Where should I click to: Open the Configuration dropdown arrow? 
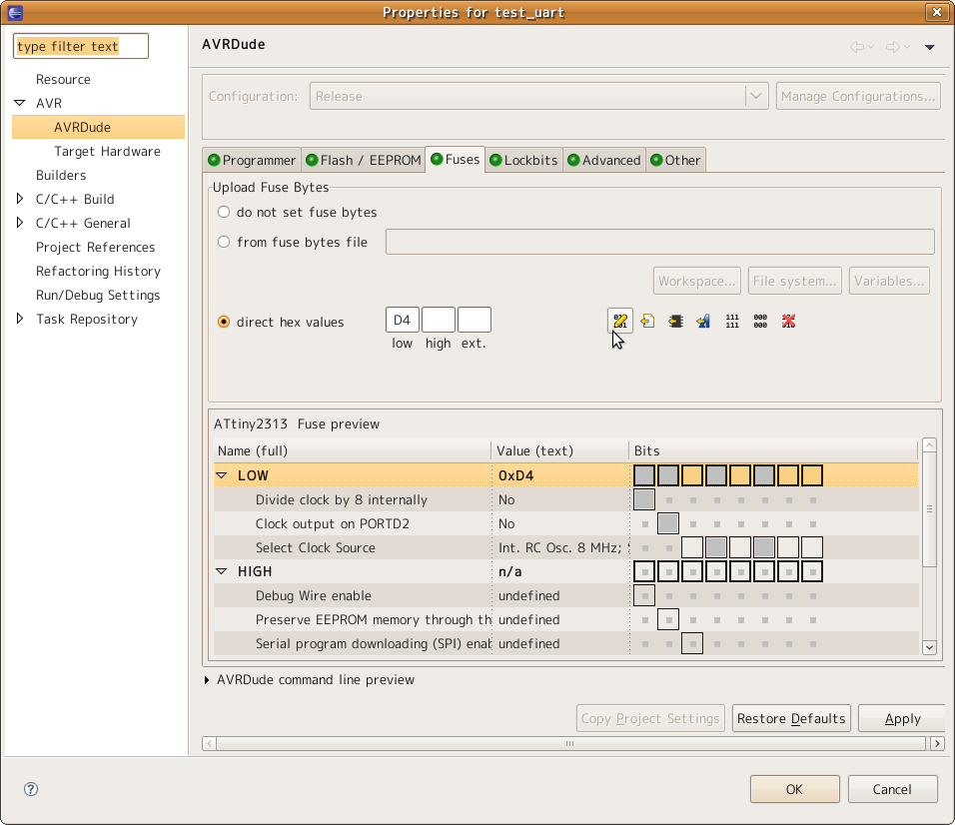click(x=756, y=96)
